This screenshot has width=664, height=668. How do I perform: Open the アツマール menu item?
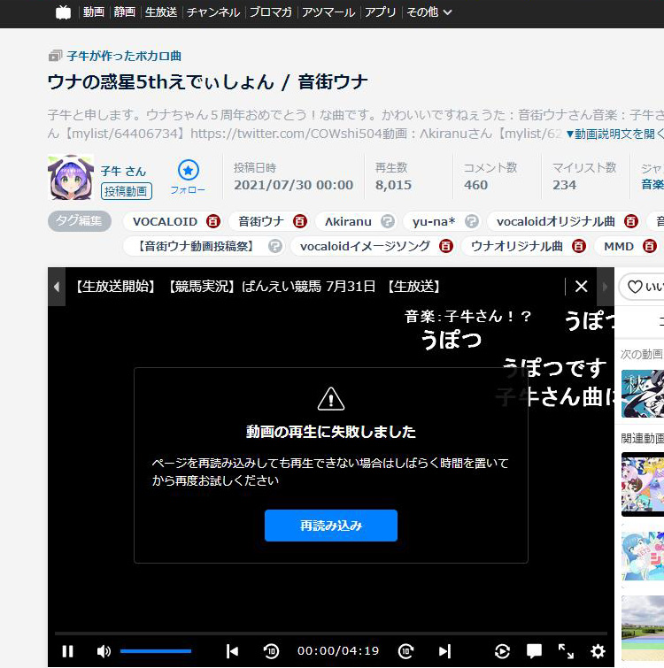tap(328, 12)
